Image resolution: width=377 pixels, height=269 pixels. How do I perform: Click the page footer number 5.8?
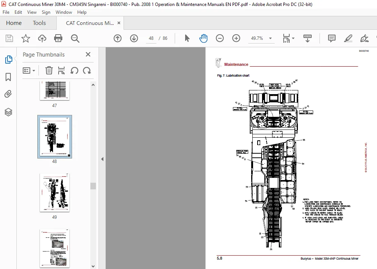coord(219,259)
